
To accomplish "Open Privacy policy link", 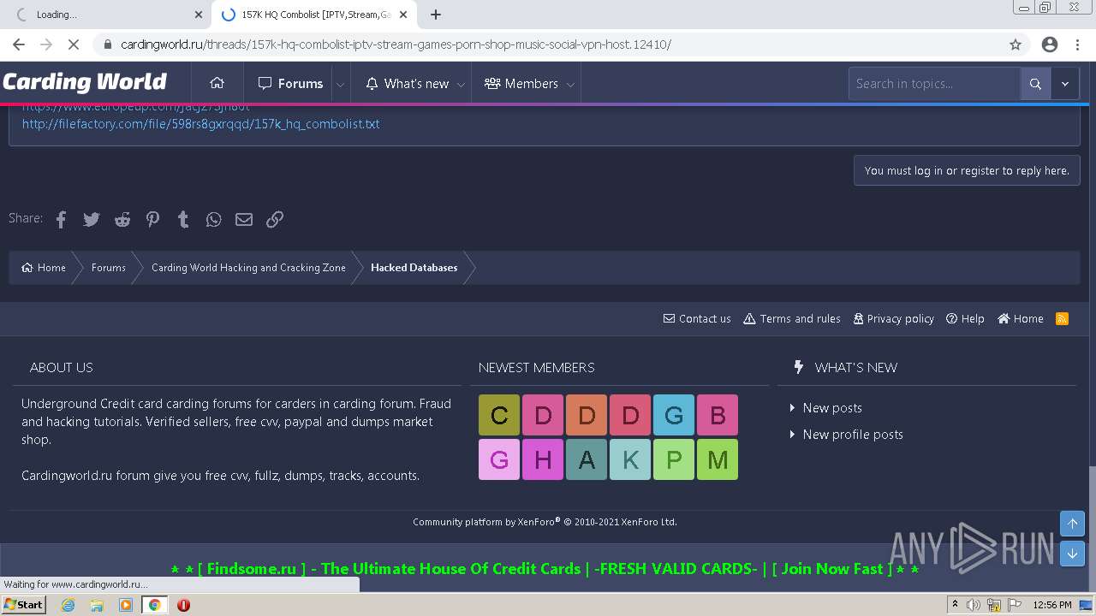I will pyautogui.click(x=893, y=318).
